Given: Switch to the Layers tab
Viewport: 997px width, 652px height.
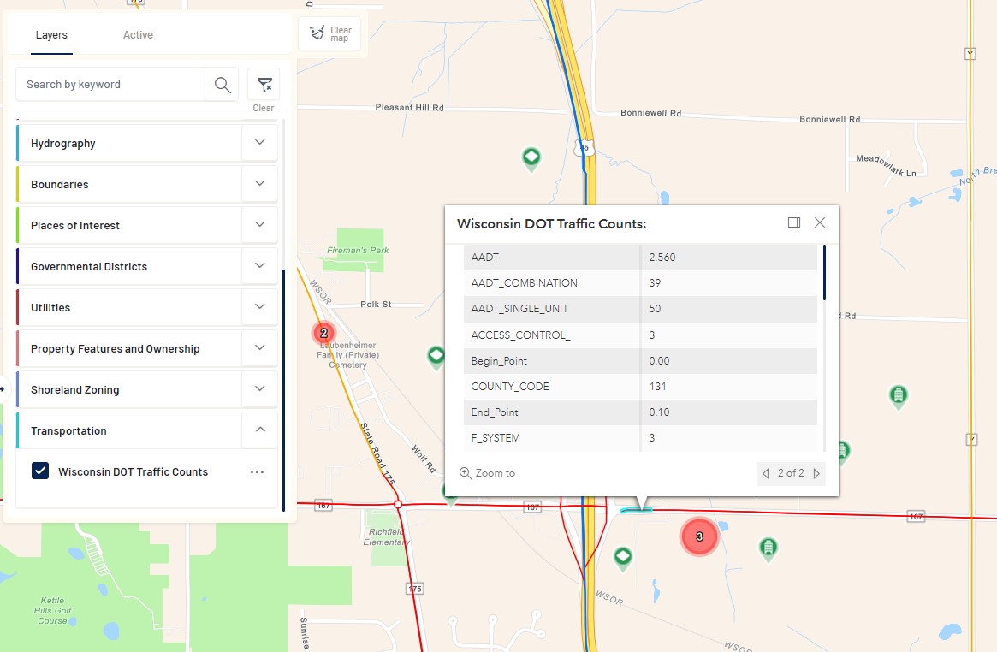Looking at the screenshot, I should [51, 35].
